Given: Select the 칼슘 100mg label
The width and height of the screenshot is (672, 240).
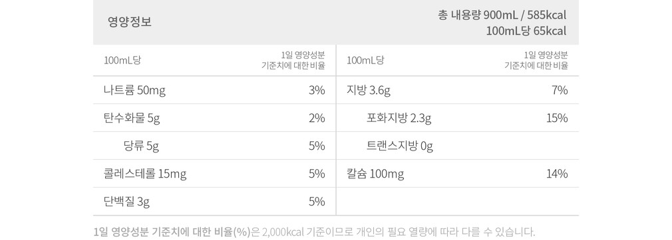Looking at the screenshot, I should tap(375, 174).
